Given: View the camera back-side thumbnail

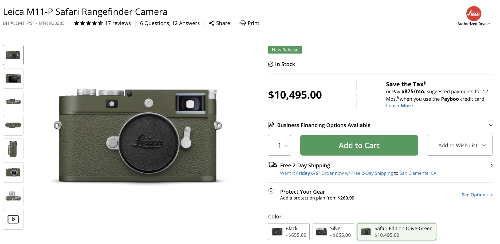Looking at the screenshot, I should click(x=13, y=78).
